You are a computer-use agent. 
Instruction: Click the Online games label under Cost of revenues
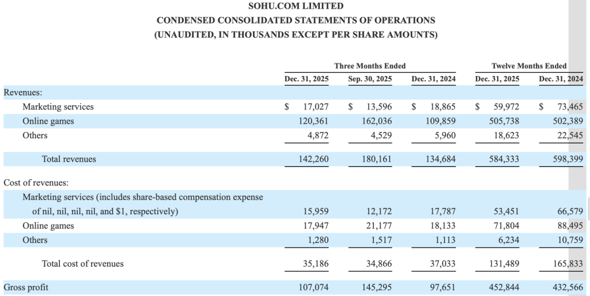48,226
